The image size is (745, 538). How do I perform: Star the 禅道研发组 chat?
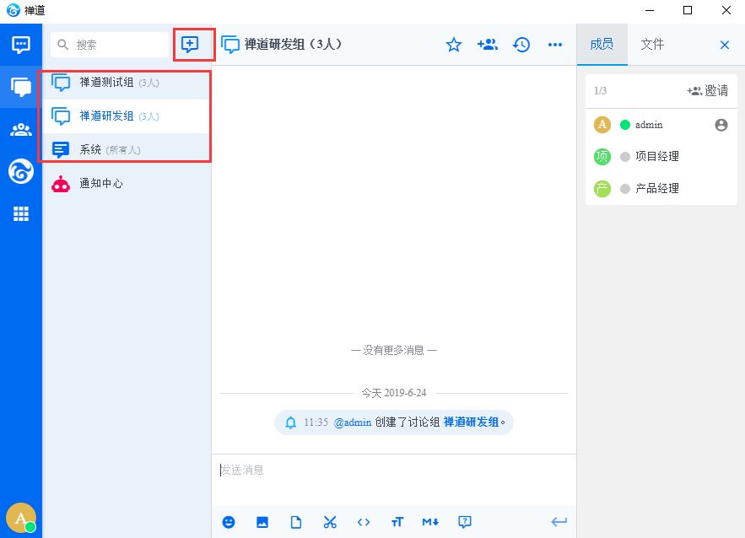[454, 45]
